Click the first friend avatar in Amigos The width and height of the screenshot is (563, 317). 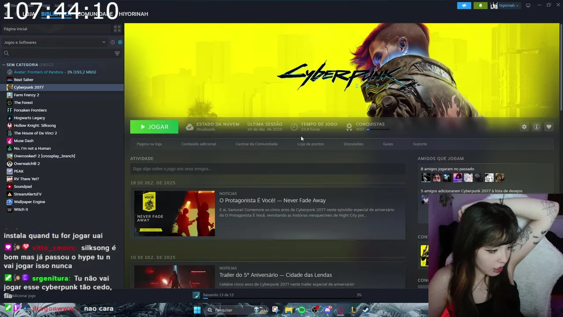coord(426,177)
